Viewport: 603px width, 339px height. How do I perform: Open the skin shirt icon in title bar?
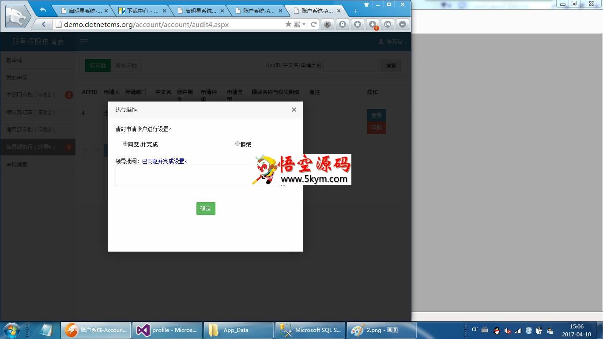(x=366, y=5)
